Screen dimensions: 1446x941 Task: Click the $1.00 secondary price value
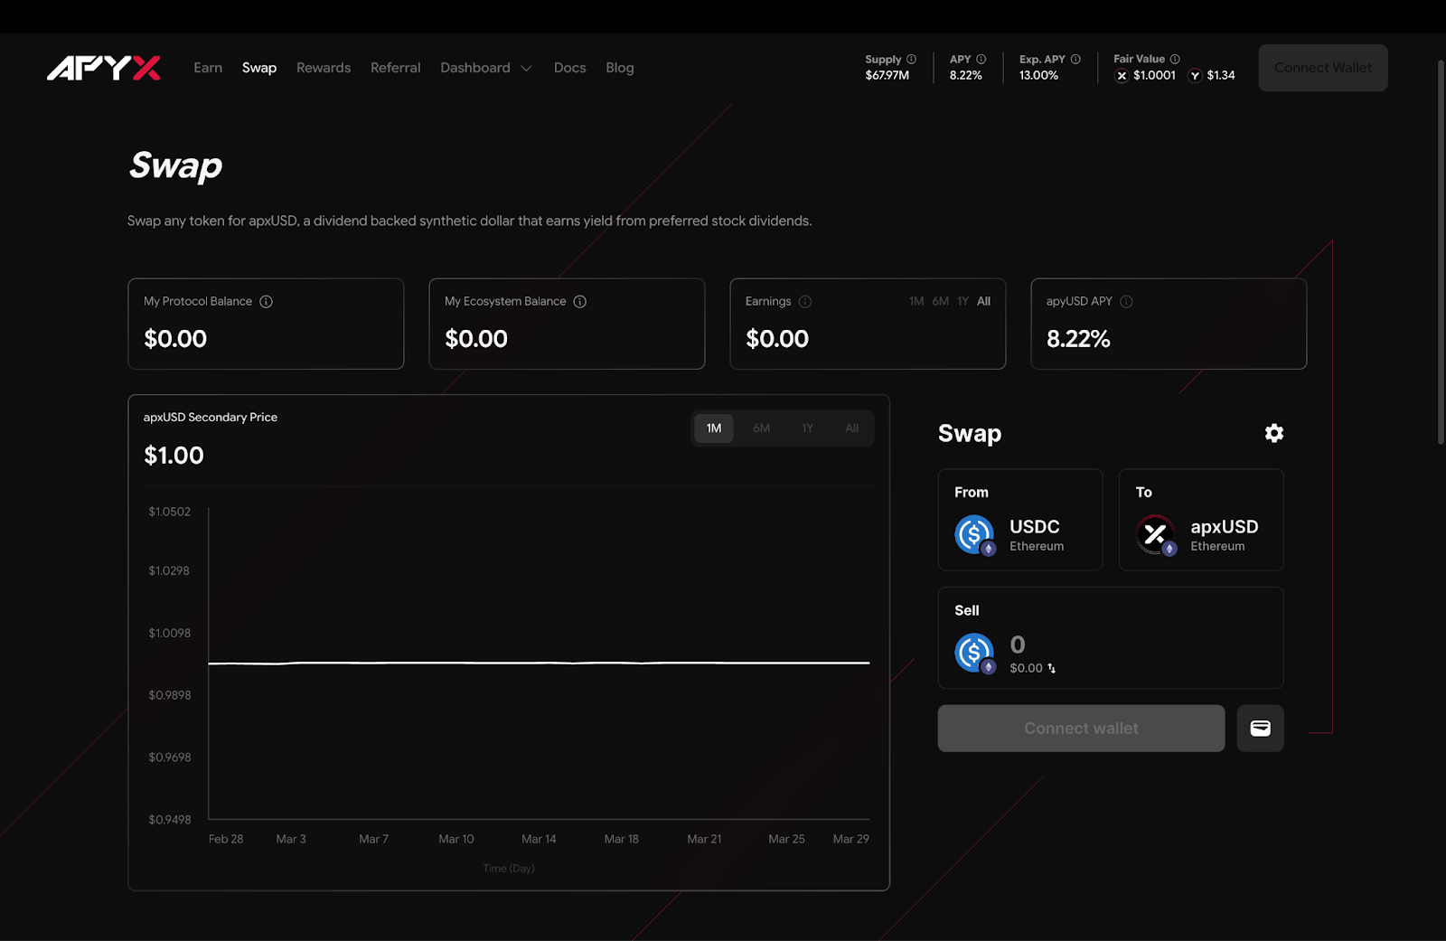[x=174, y=456]
